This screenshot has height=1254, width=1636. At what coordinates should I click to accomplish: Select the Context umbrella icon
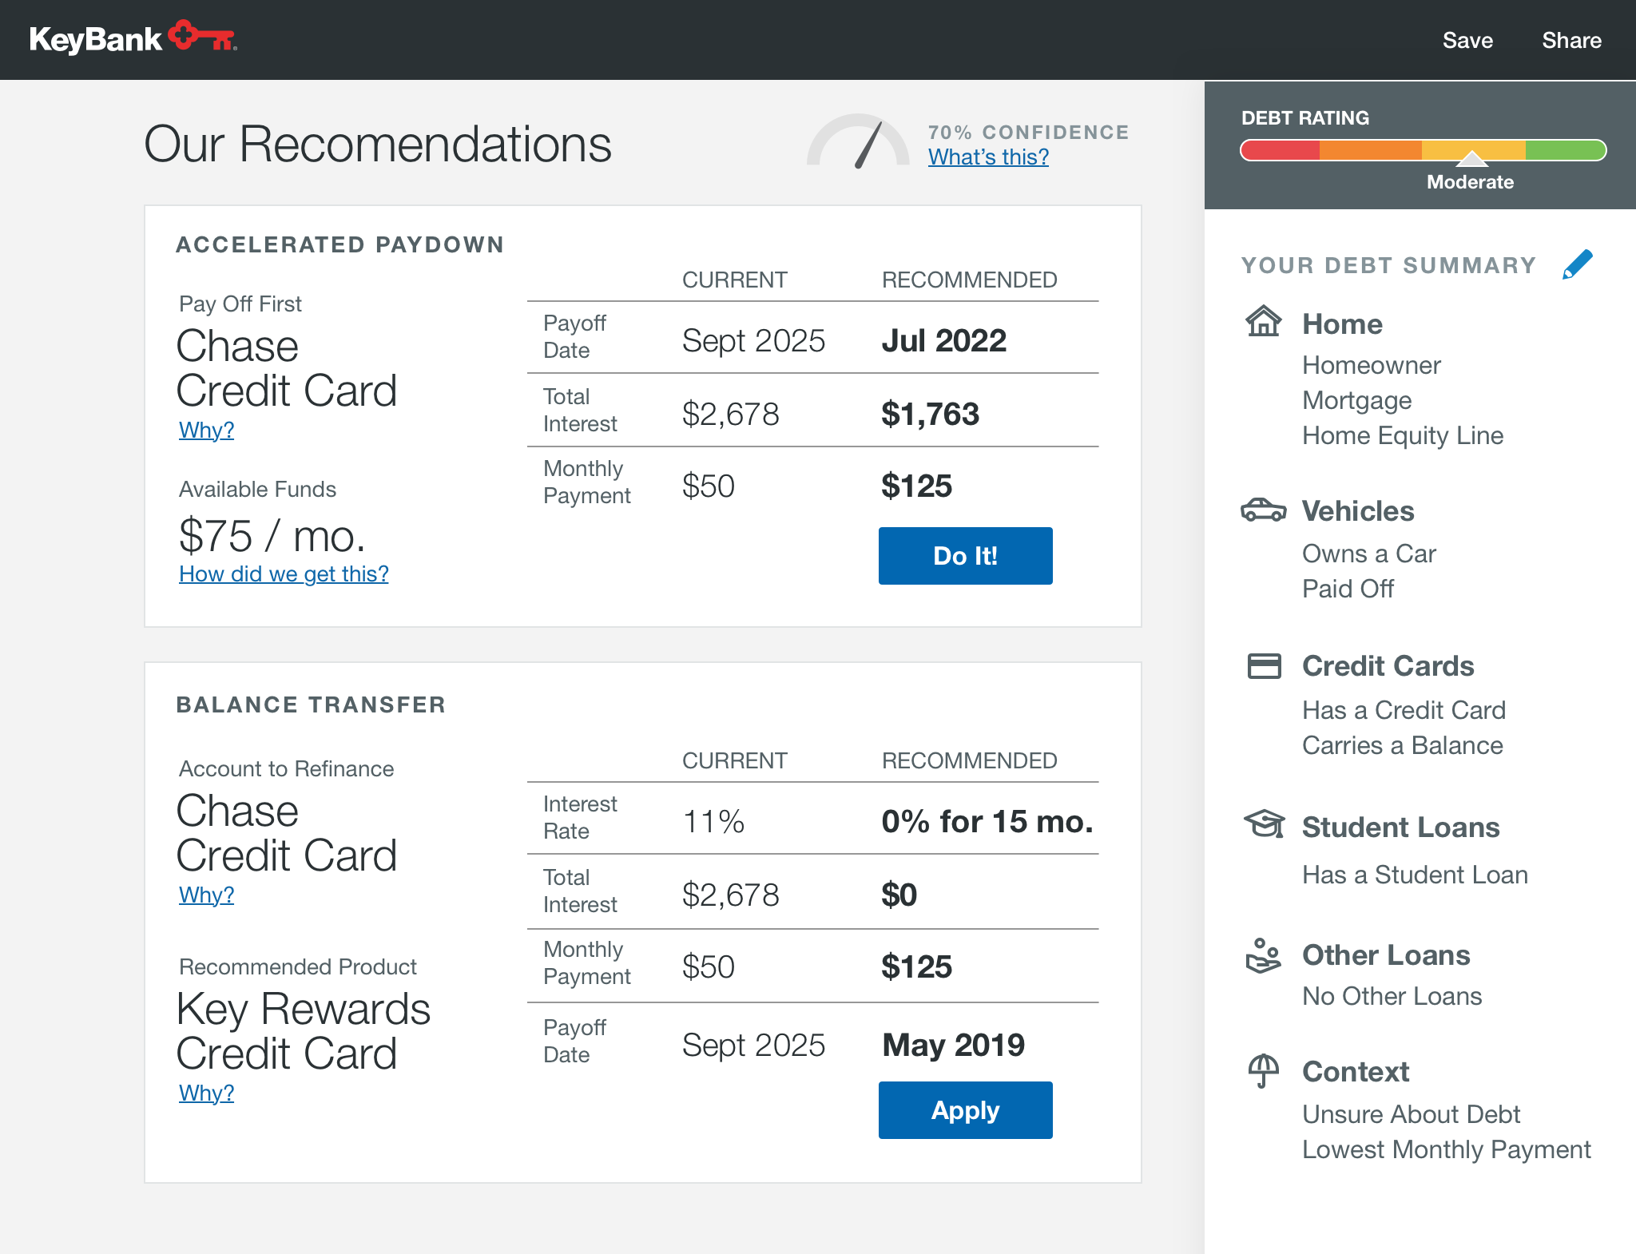1264,1070
